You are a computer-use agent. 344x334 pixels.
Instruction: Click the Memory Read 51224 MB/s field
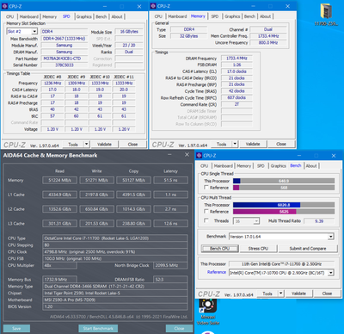click(59, 180)
